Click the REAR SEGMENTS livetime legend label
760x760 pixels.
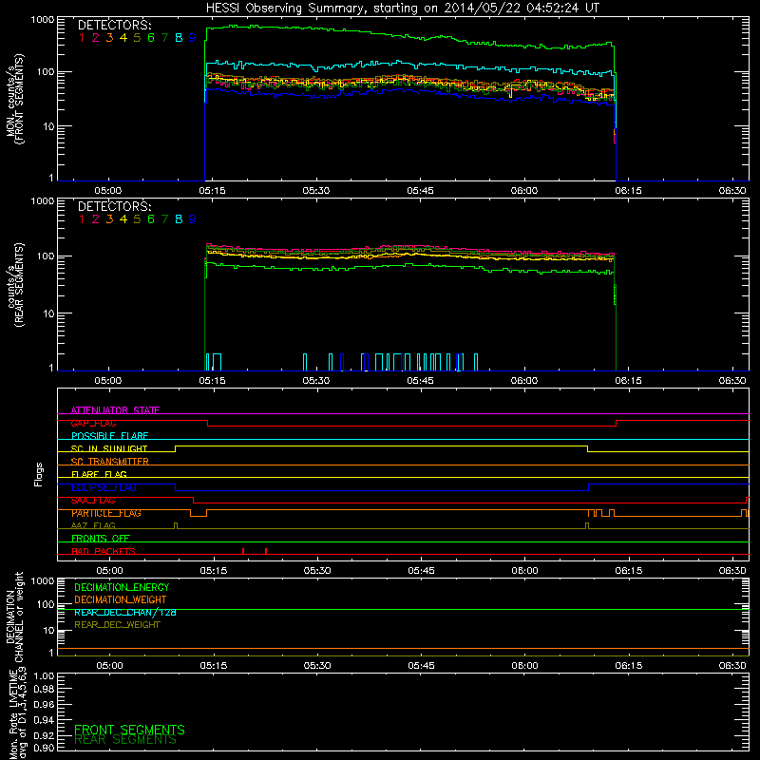pos(125,740)
